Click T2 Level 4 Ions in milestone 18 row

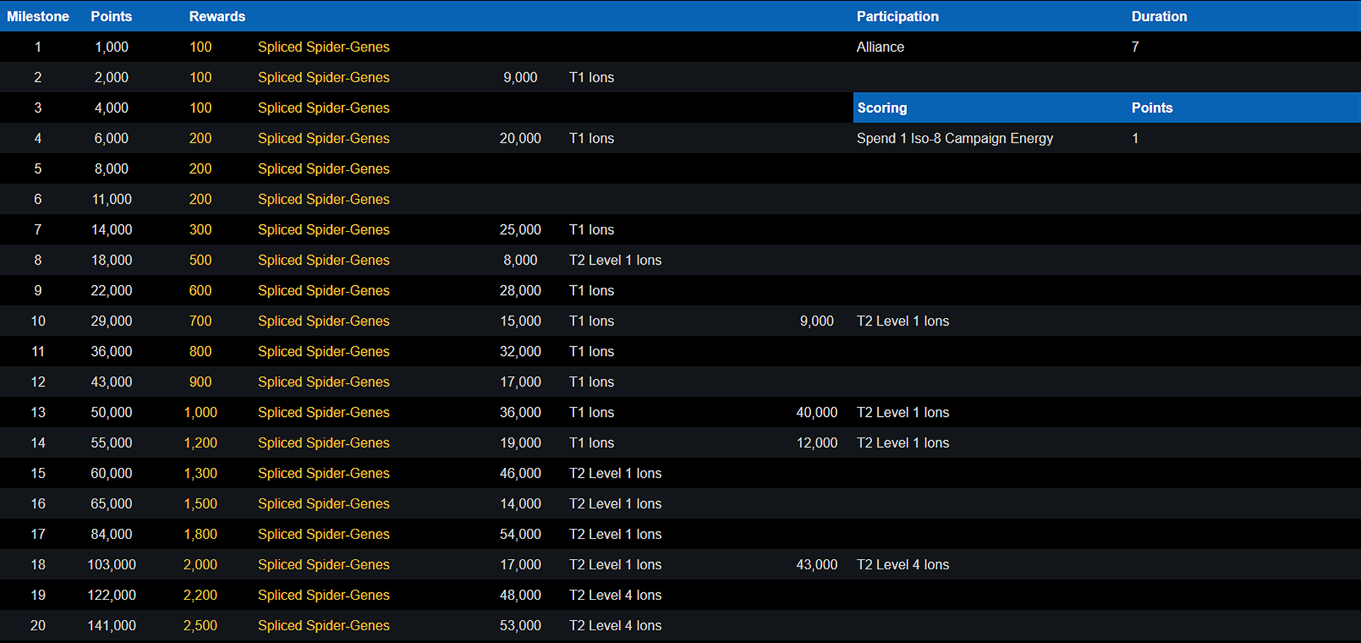(x=902, y=565)
